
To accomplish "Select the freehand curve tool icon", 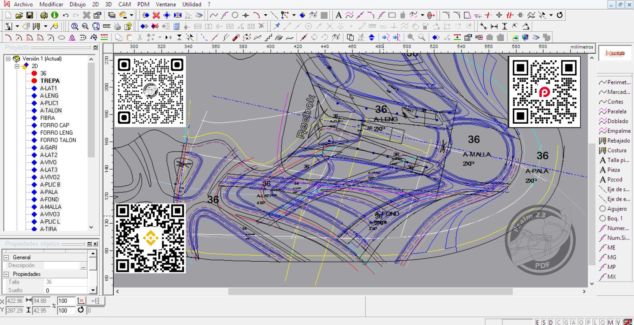I will tap(214, 15).
